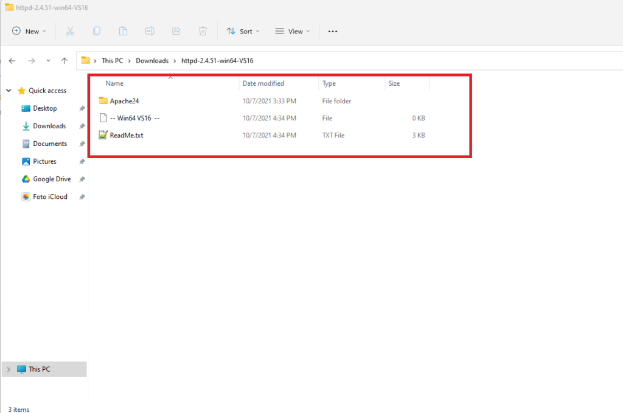Click pin icon next to Desktop
The image size is (623, 413).
click(82, 108)
